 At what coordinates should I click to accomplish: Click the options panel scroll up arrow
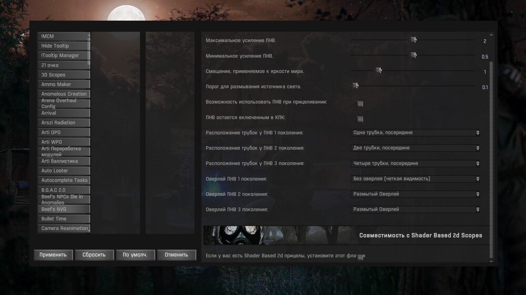point(491,35)
